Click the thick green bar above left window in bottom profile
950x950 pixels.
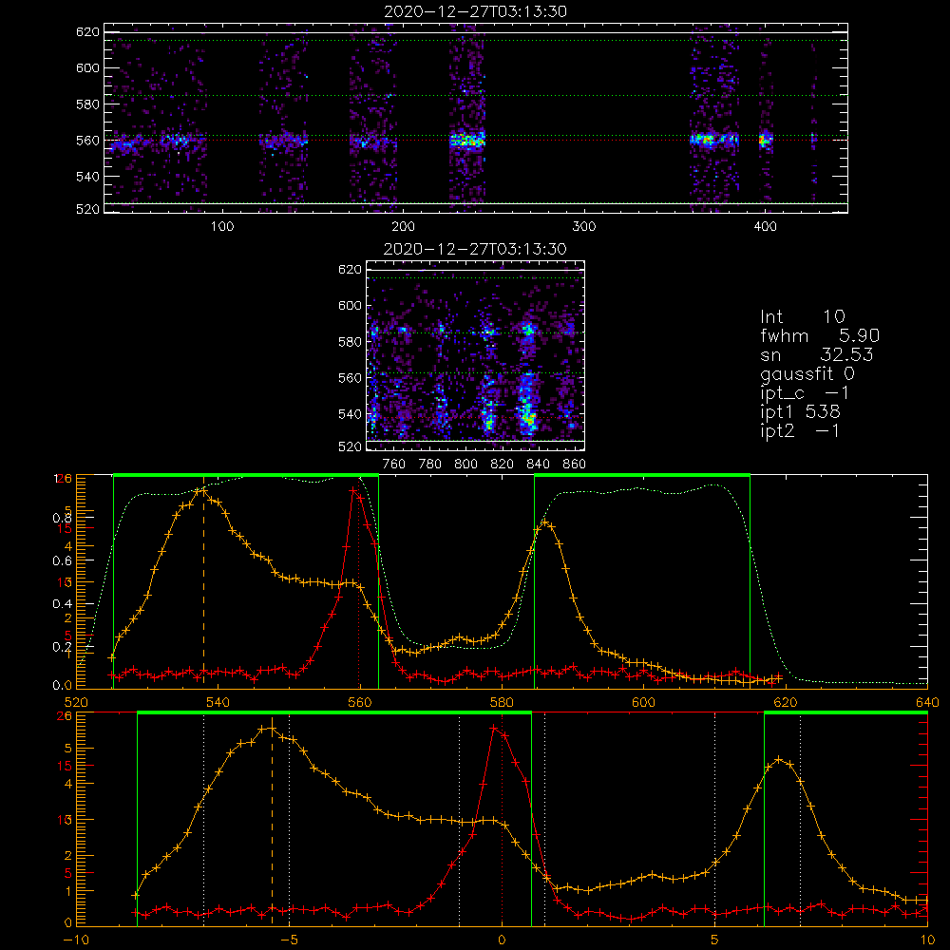[334, 713]
